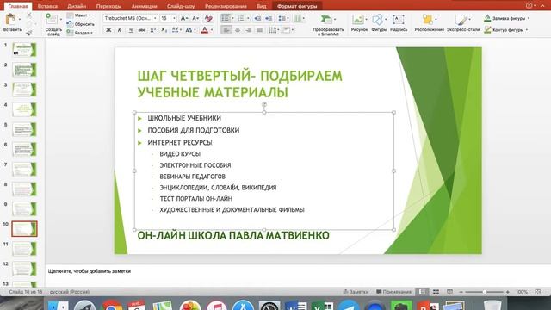The width and height of the screenshot is (551, 310).
Task: Align text right
Action: (249, 30)
